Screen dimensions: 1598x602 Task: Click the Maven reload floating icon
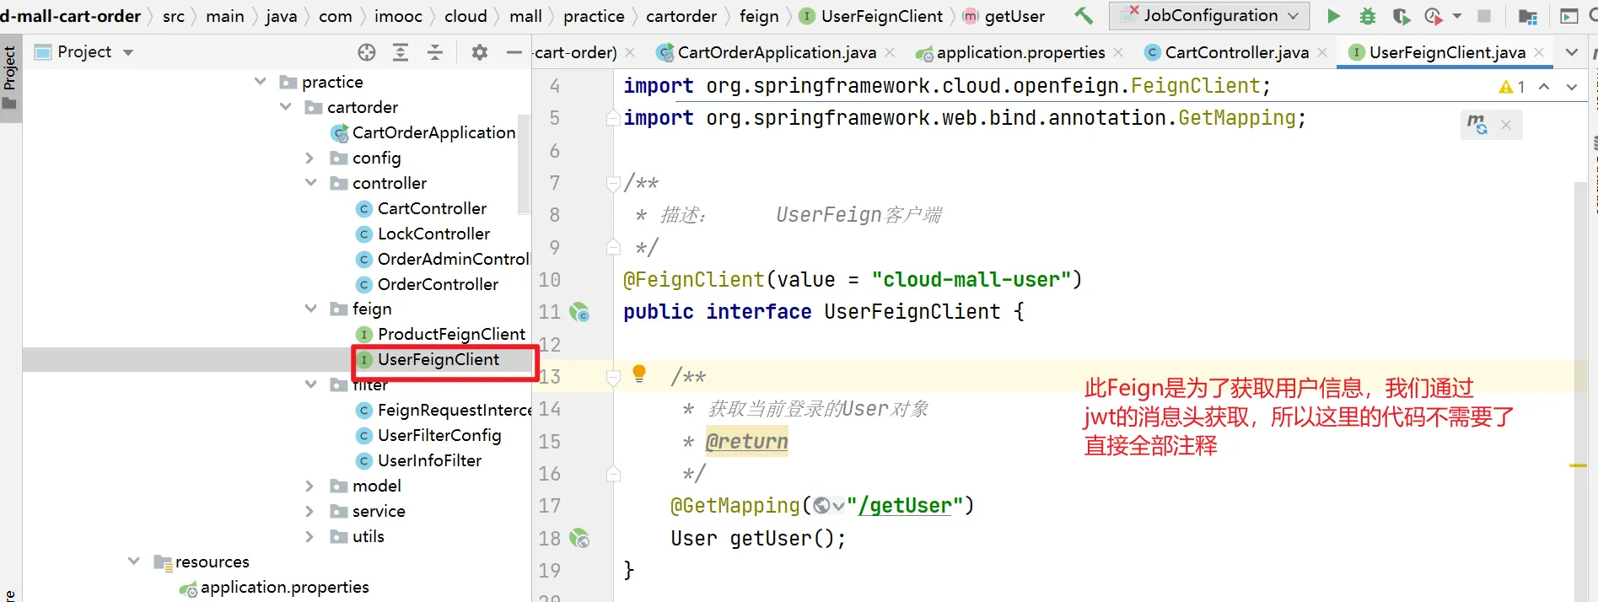tap(1477, 125)
